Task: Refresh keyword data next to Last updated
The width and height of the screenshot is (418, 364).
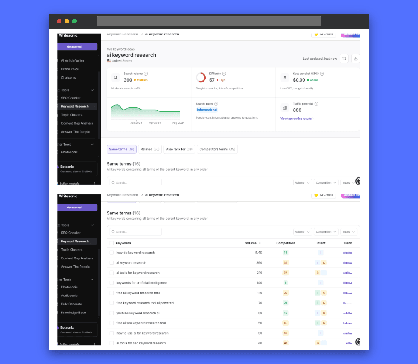Action: click(x=344, y=59)
